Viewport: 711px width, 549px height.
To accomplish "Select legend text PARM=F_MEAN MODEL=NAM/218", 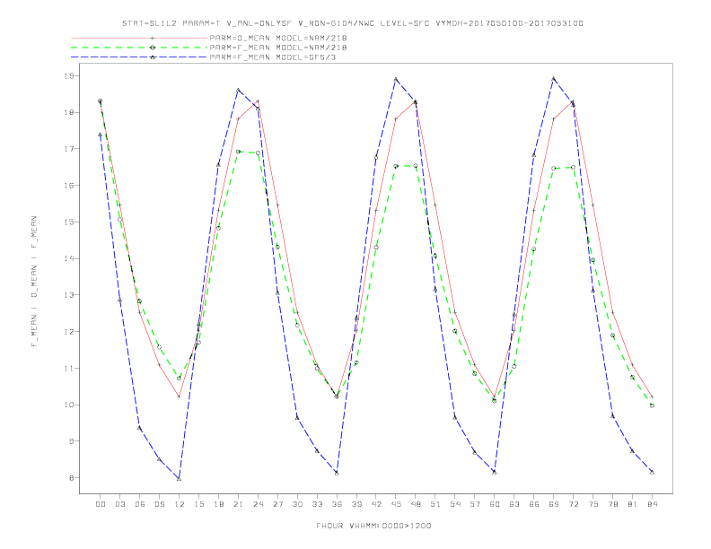I will pyautogui.click(x=278, y=48).
